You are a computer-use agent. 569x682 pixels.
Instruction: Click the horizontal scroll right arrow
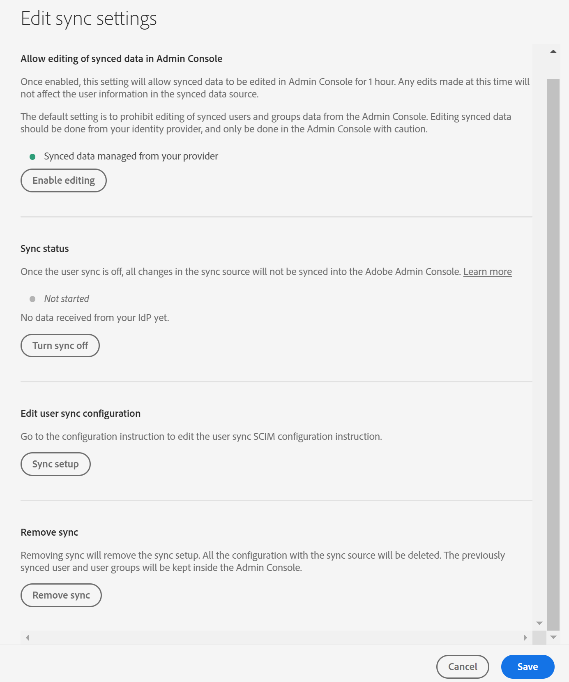525,638
